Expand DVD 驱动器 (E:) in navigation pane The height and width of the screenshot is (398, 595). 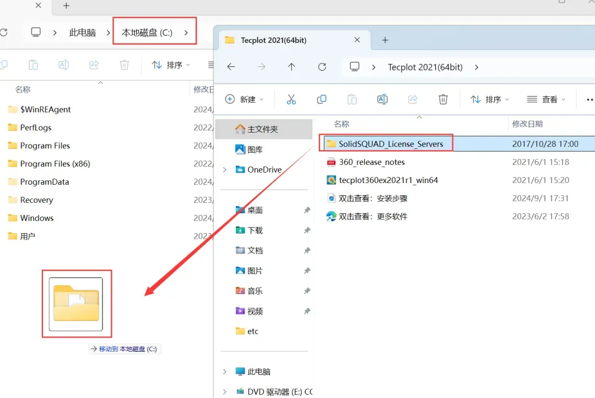[225, 392]
